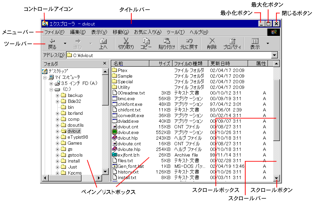Open the address bar dropdown list
The width and height of the screenshot is (315, 203).
(x=274, y=55)
